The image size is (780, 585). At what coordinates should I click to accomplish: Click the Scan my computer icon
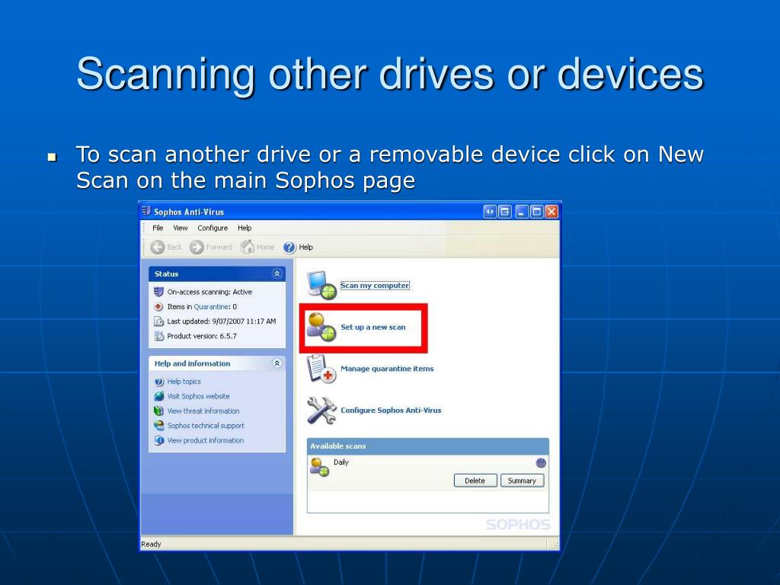point(322,286)
